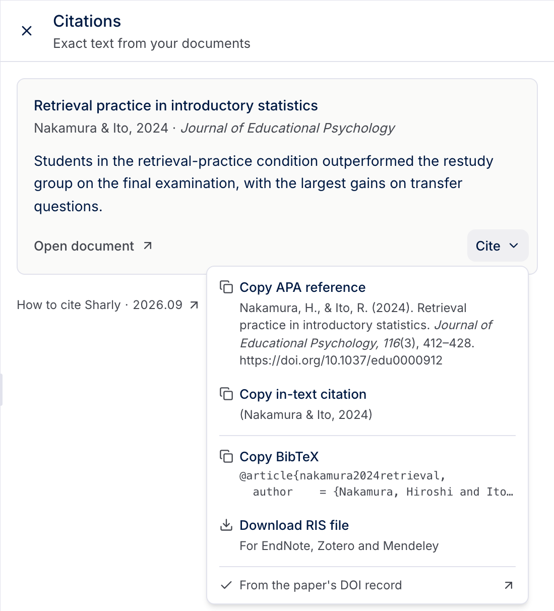Open How to cite Sharly link

(x=108, y=305)
